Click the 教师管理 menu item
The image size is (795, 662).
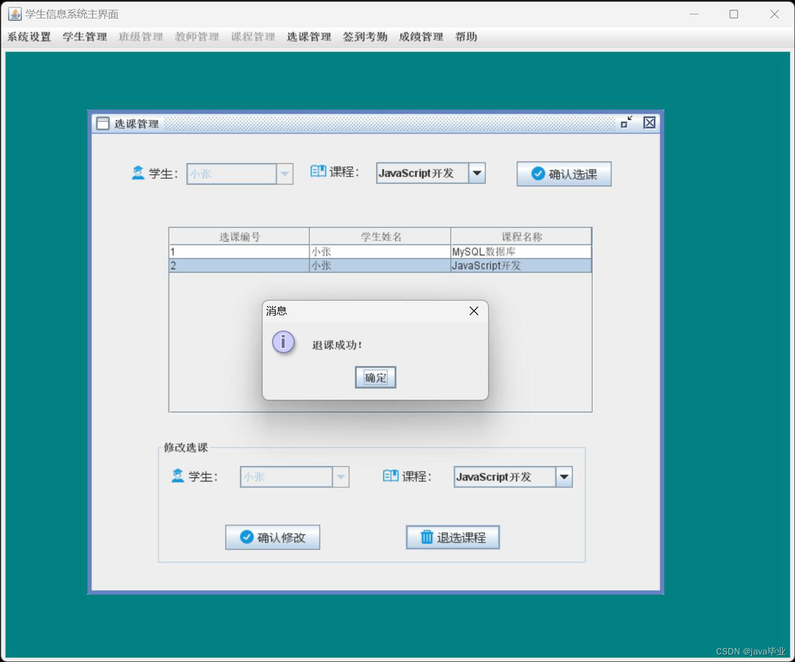point(197,37)
